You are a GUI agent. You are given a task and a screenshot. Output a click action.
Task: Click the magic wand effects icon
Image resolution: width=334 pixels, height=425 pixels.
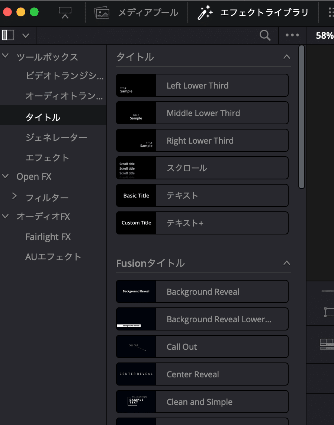coord(205,13)
